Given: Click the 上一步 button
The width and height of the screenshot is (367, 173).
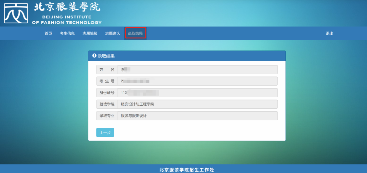Looking at the screenshot, I should tap(105, 132).
